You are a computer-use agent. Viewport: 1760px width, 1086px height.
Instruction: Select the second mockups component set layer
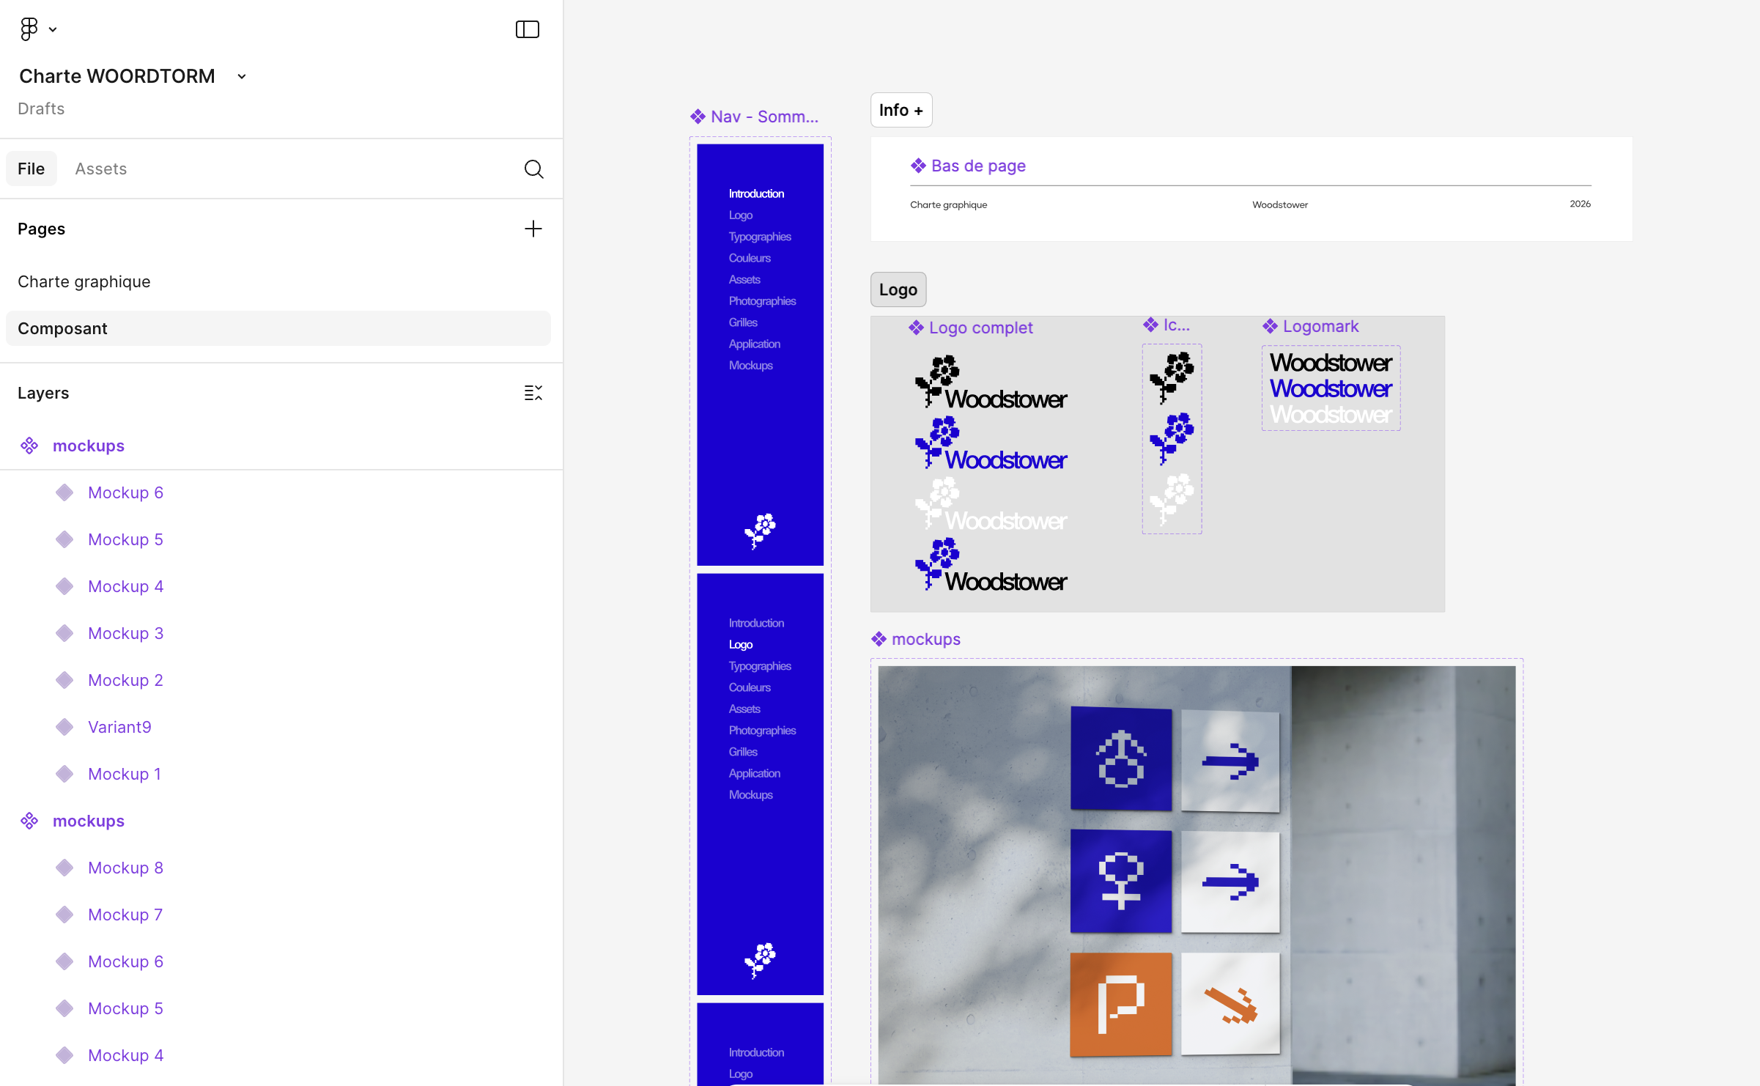(89, 821)
